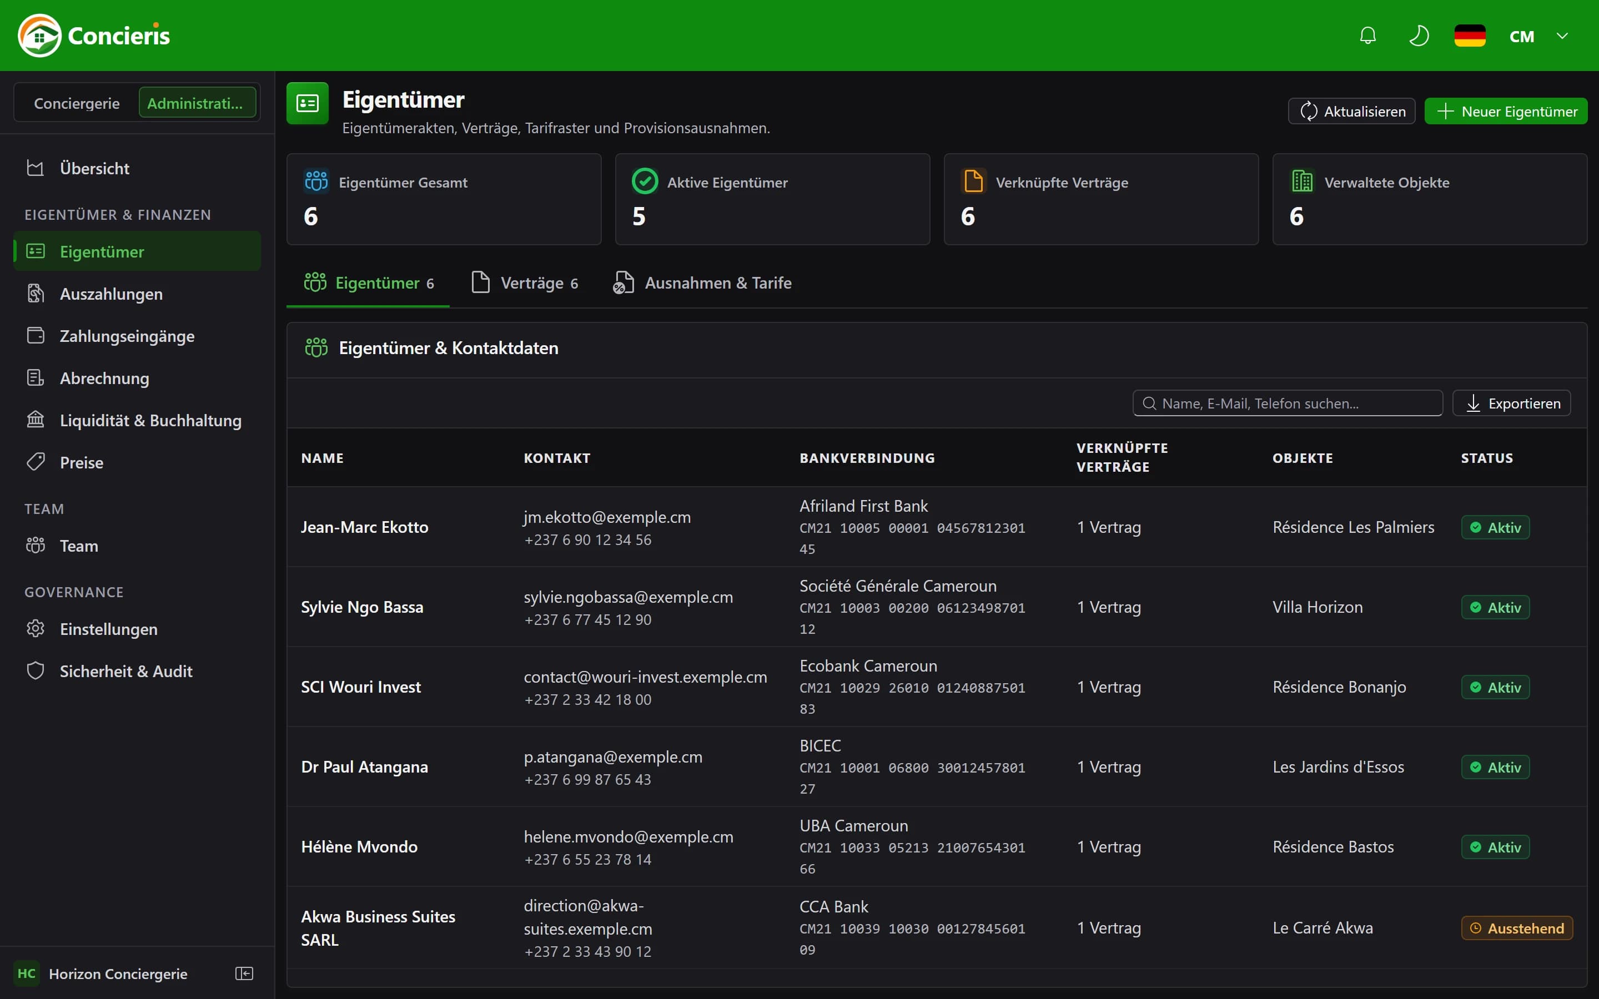This screenshot has height=999, width=1599.
Task: Toggle dark mode moon icon
Action: coord(1419,36)
